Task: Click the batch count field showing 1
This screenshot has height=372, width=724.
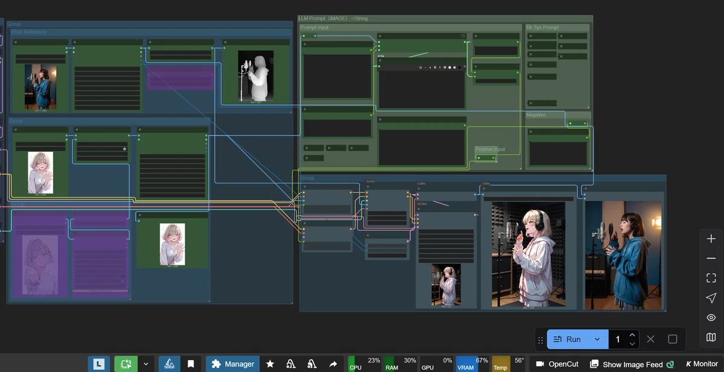Action: coord(618,339)
